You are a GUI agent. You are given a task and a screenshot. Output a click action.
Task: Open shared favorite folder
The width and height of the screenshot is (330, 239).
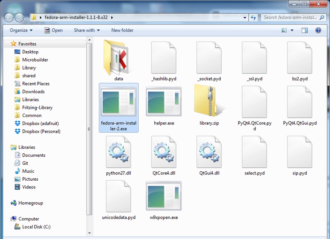(x=29, y=76)
